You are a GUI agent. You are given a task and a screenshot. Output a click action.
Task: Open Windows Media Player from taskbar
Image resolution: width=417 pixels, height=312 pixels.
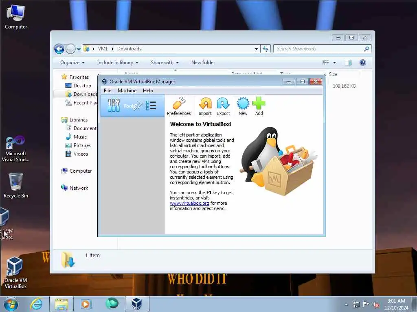[x=86, y=304]
